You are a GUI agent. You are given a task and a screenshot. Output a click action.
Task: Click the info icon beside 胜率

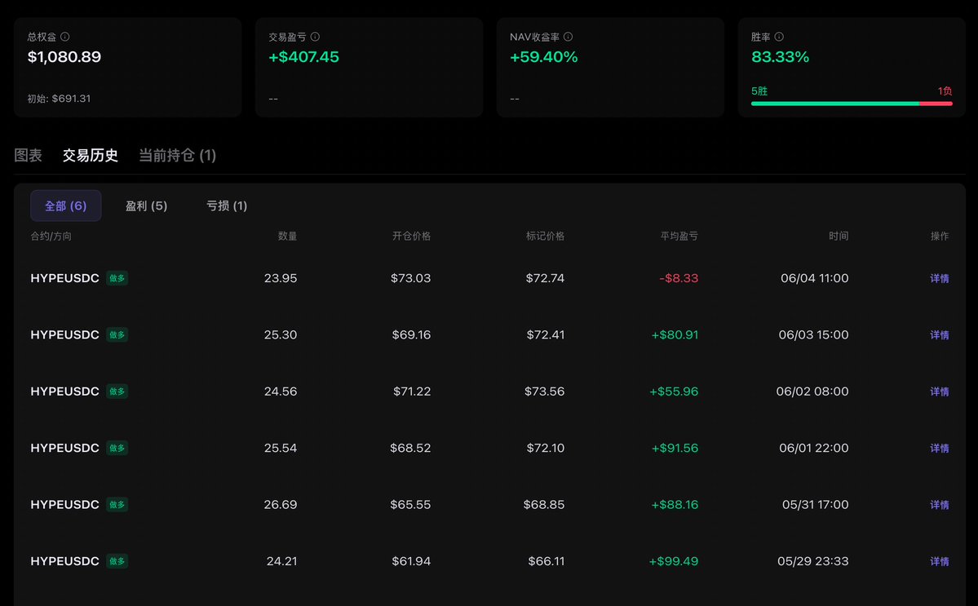click(779, 37)
